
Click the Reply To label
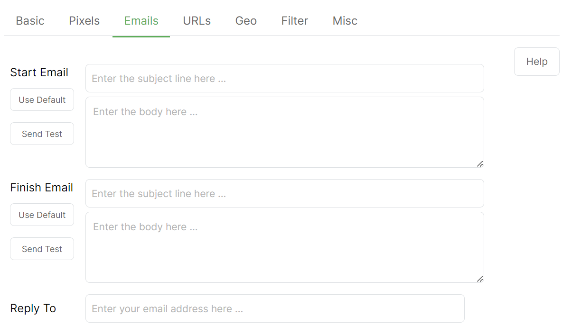coord(33,308)
